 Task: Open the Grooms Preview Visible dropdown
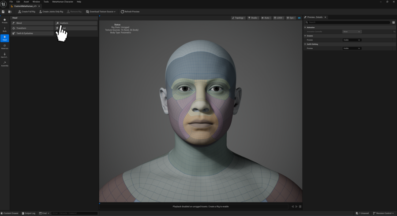(352, 40)
